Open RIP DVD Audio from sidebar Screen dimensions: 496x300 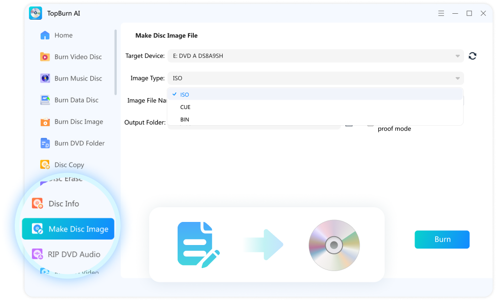tap(74, 254)
